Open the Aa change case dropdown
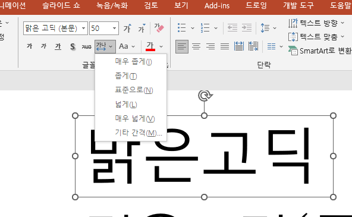The height and width of the screenshot is (217, 352). coord(127,46)
